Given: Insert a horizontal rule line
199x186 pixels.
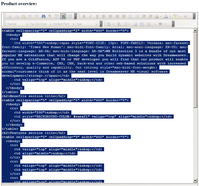Looking at the screenshot, I should [155, 24].
